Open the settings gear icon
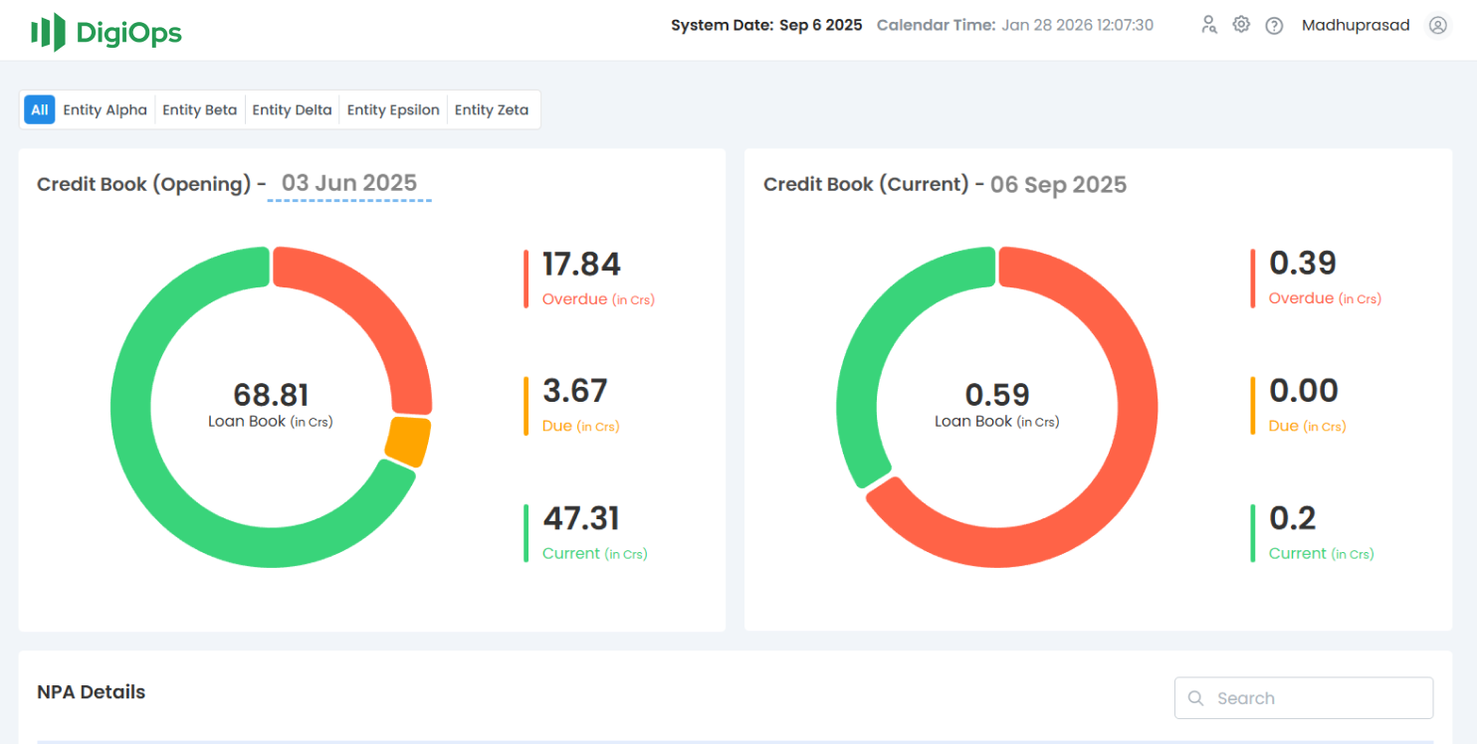 [x=1241, y=24]
